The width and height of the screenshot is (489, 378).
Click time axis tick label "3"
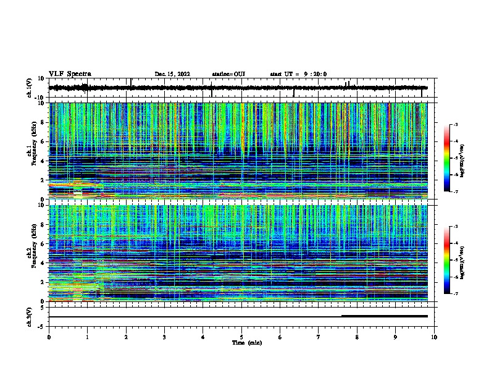pos(164,337)
